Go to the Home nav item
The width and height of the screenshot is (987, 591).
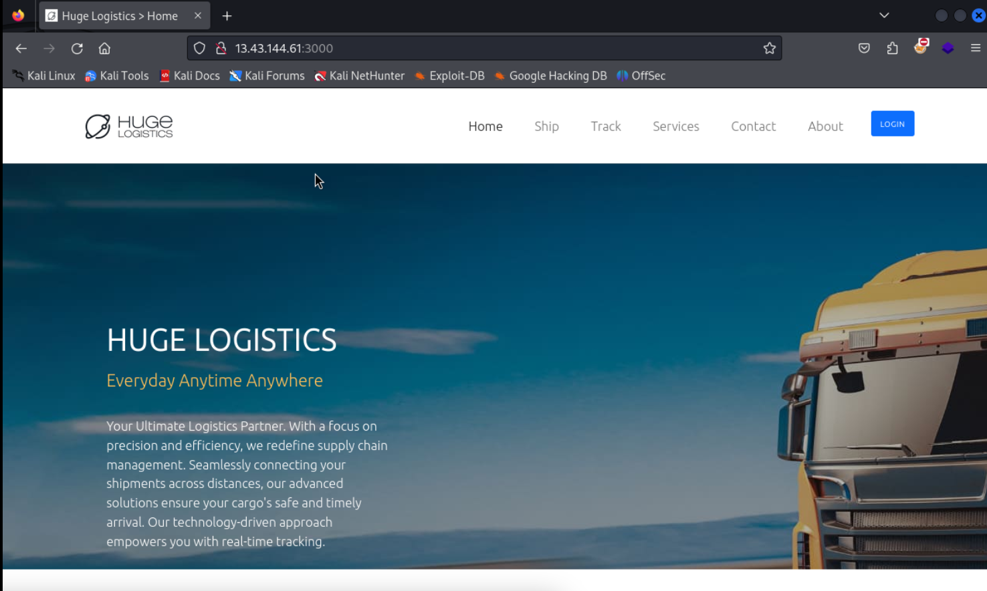(x=485, y=126)
